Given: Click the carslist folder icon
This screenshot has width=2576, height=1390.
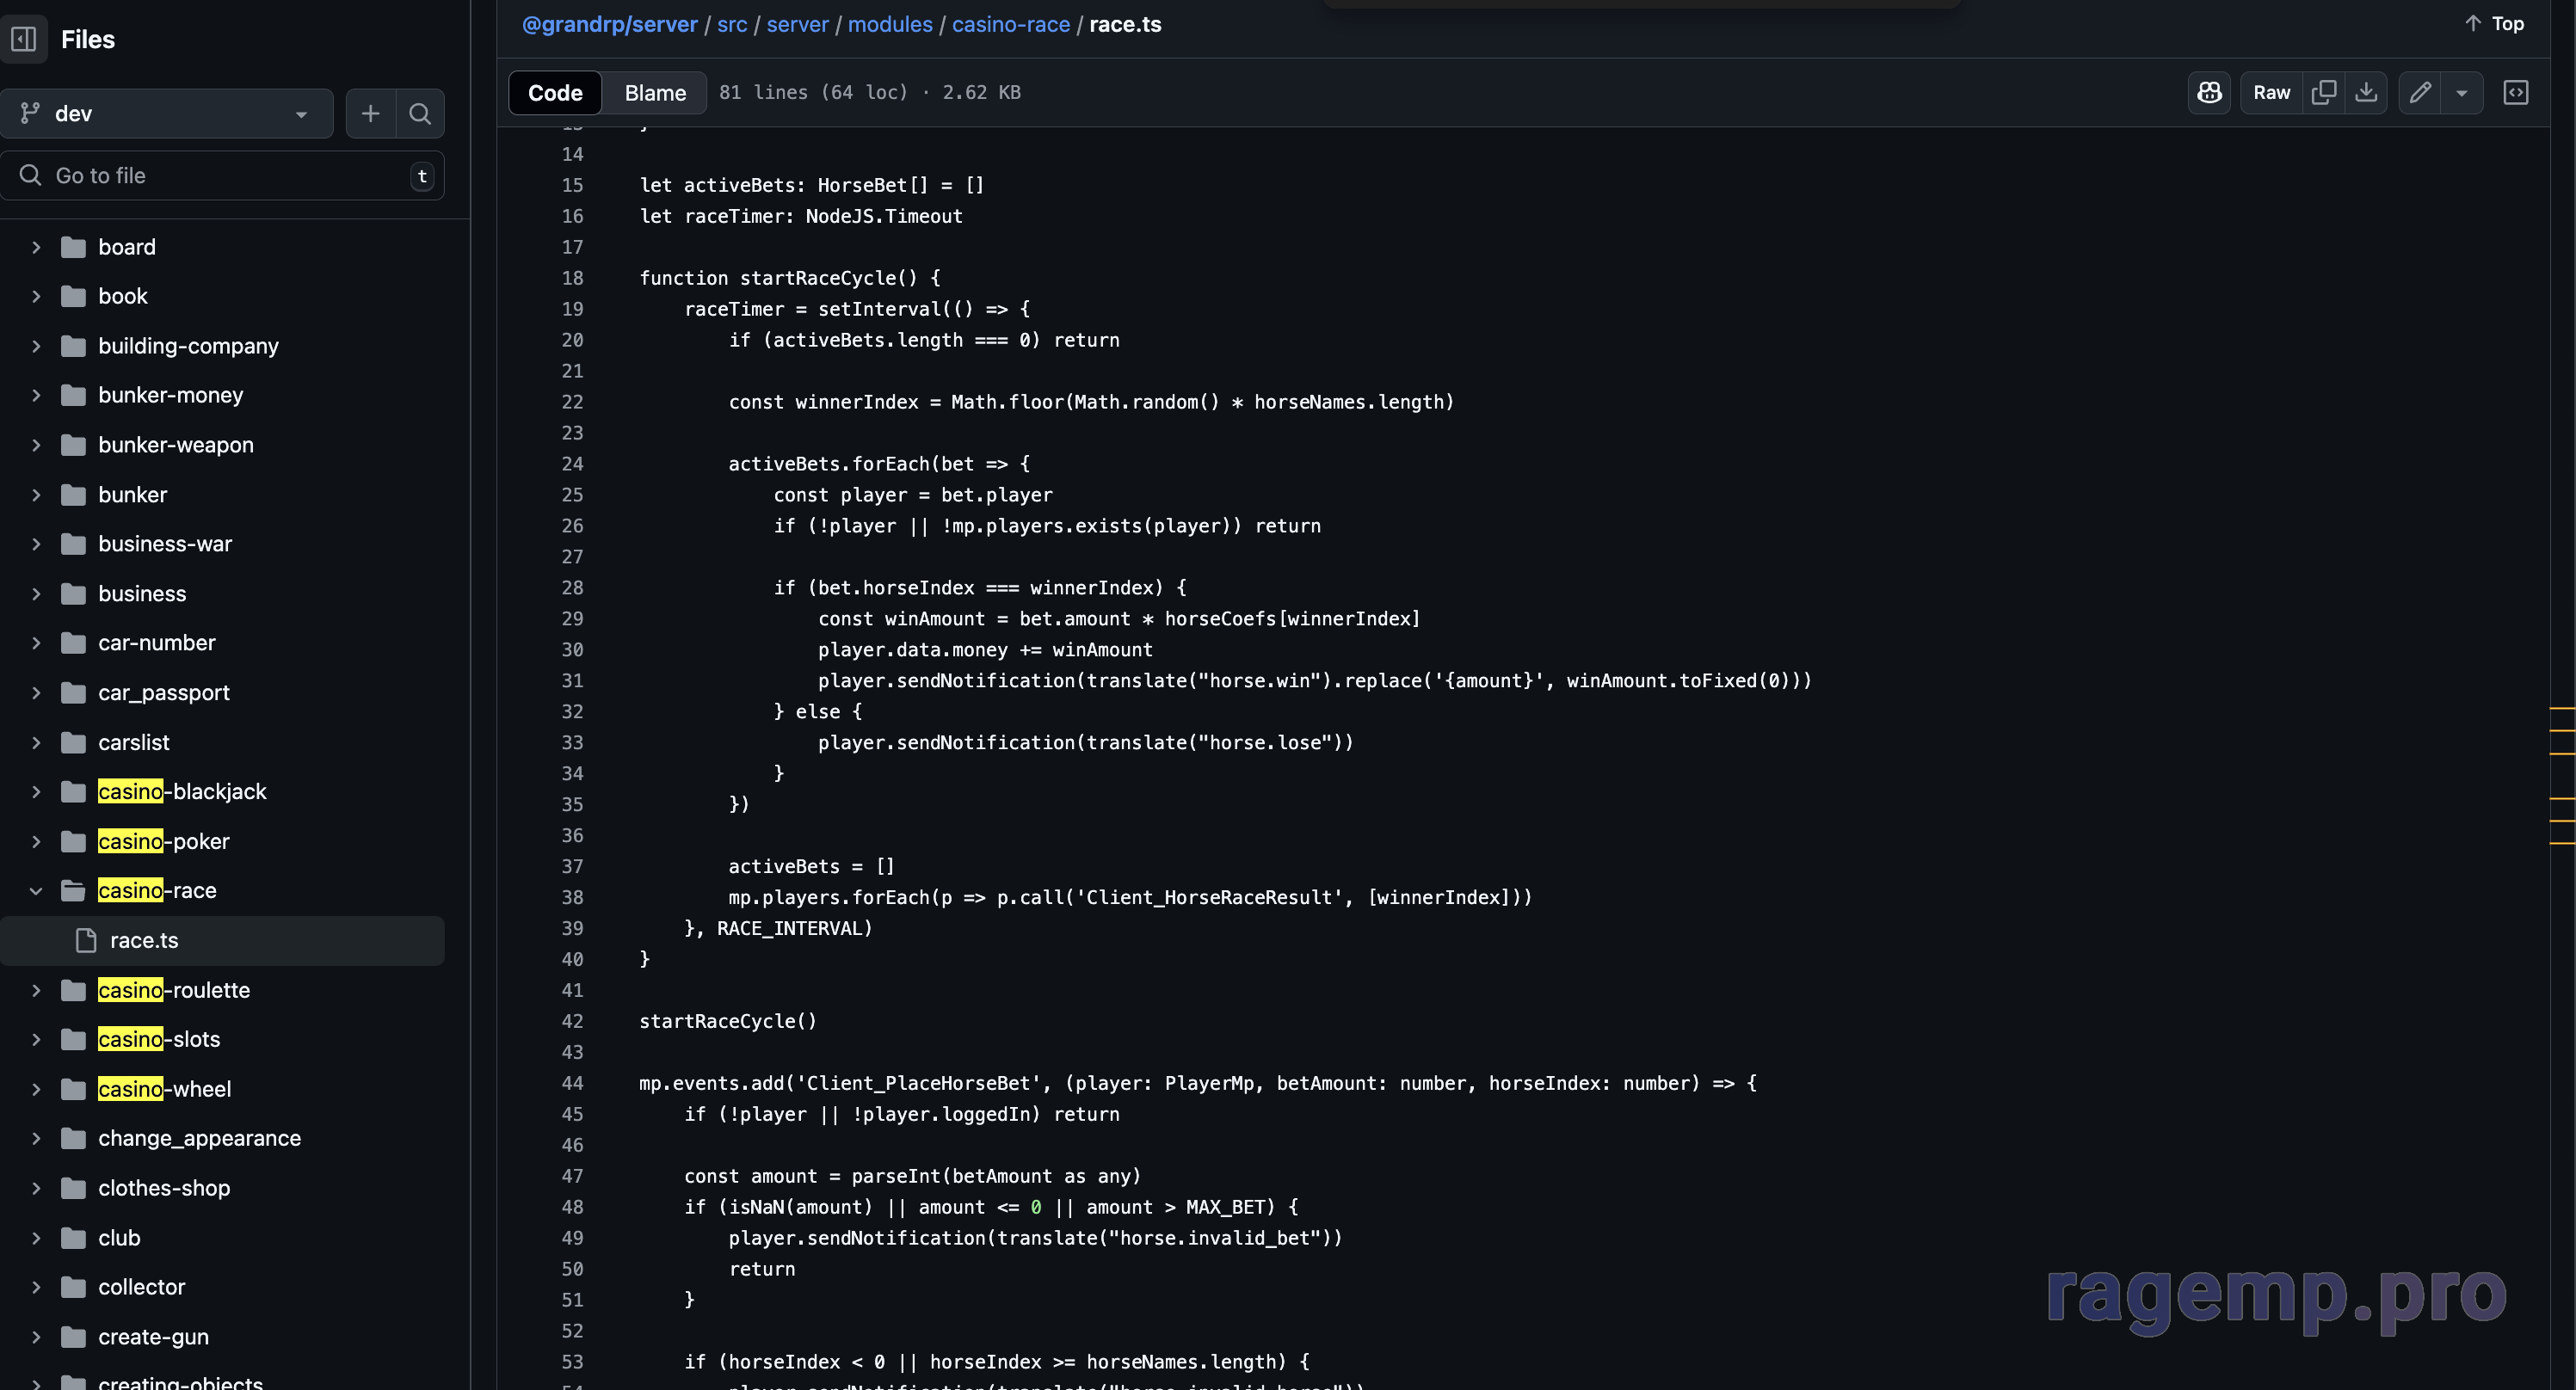Looking at the screenshot, I should [x=73, y=742].
